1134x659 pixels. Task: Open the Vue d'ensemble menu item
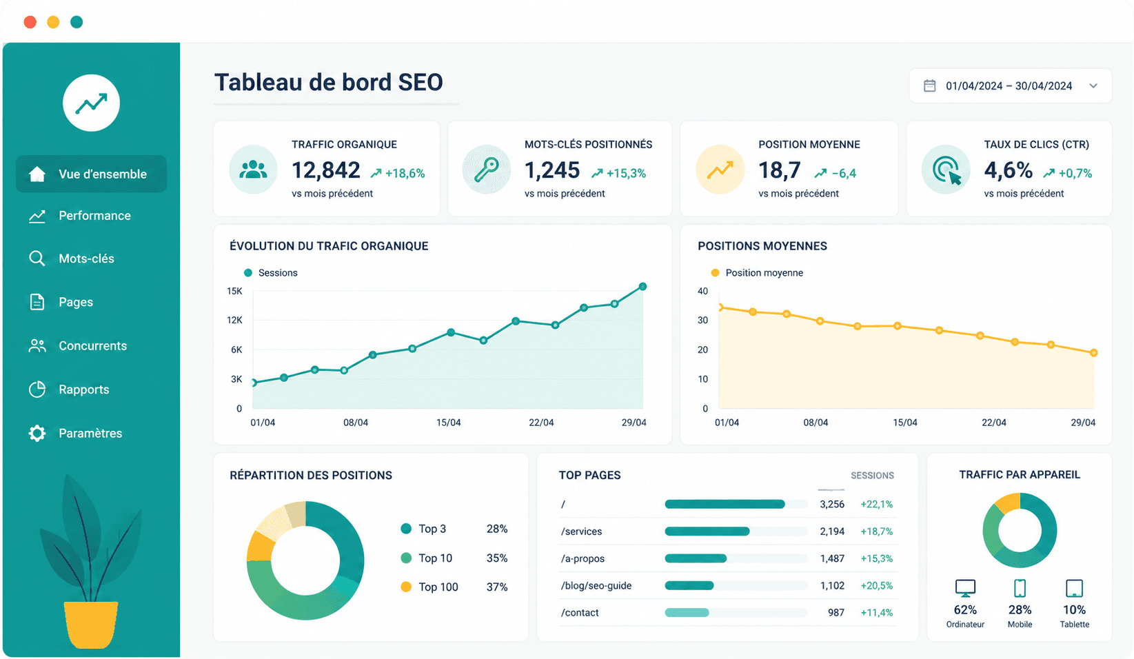[91, 174]
